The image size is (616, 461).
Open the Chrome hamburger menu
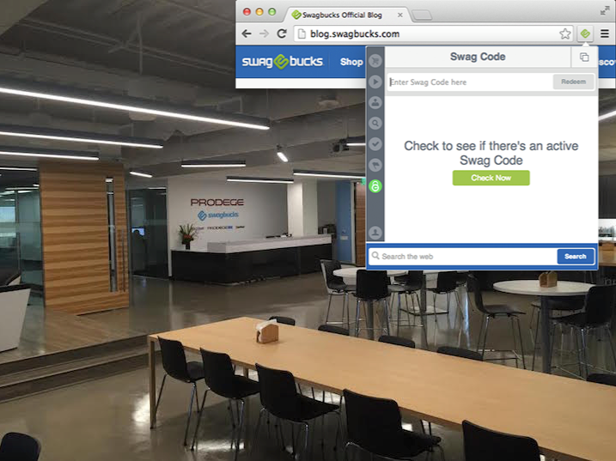pyautogui.click(x=605, y=33)
